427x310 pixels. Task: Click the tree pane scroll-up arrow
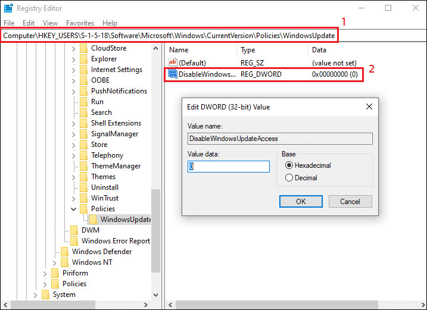[156, 48]
